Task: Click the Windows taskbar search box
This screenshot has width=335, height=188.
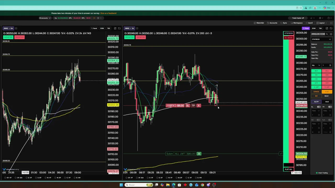Action: 139,185
